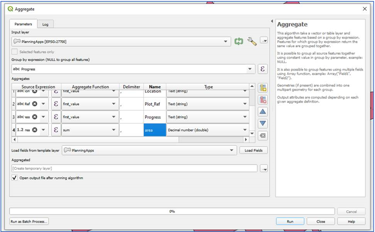Open Help for Aggregate algorithm

click(x=351, y=221)
